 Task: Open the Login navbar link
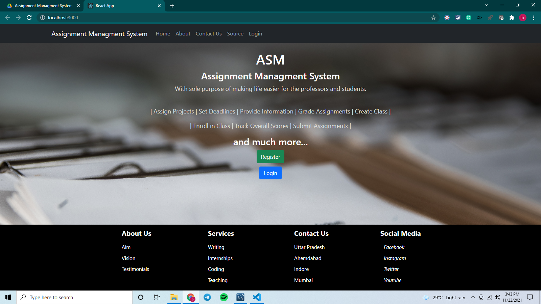[255, 34]
